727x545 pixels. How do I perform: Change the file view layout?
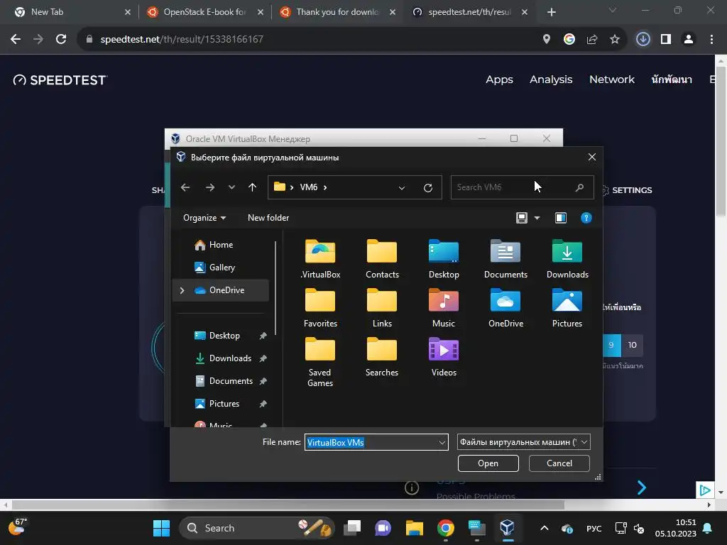pos(522,218)
